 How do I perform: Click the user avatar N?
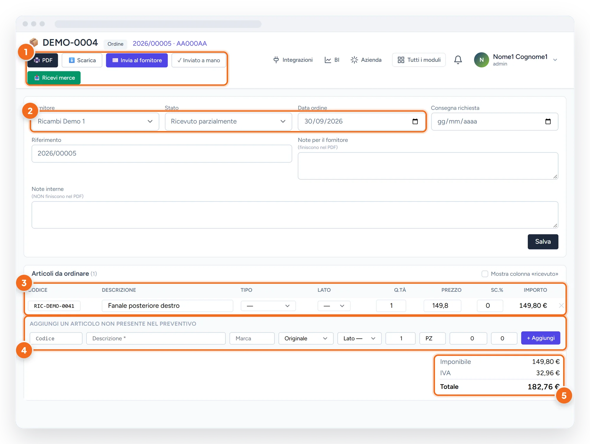tap(481, 60)
